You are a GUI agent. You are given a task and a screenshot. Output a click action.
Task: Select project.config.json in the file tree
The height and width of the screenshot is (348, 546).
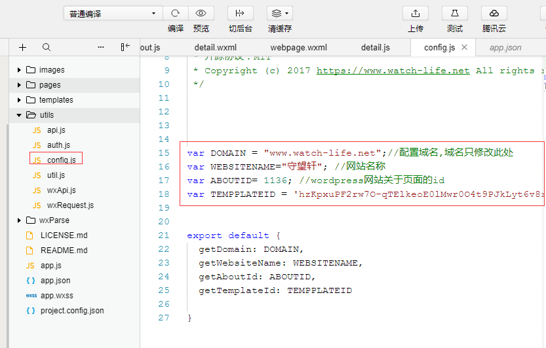coord(71,311)
